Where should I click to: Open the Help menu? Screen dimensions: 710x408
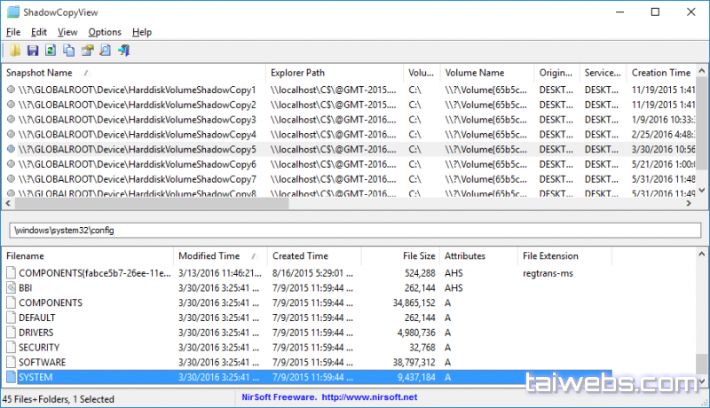(x=142, y=32)
